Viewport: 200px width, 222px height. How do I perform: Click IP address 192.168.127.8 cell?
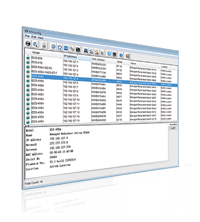[71, 91]
